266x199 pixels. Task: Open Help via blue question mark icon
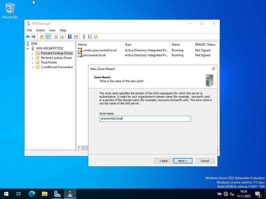click(70, 37)
